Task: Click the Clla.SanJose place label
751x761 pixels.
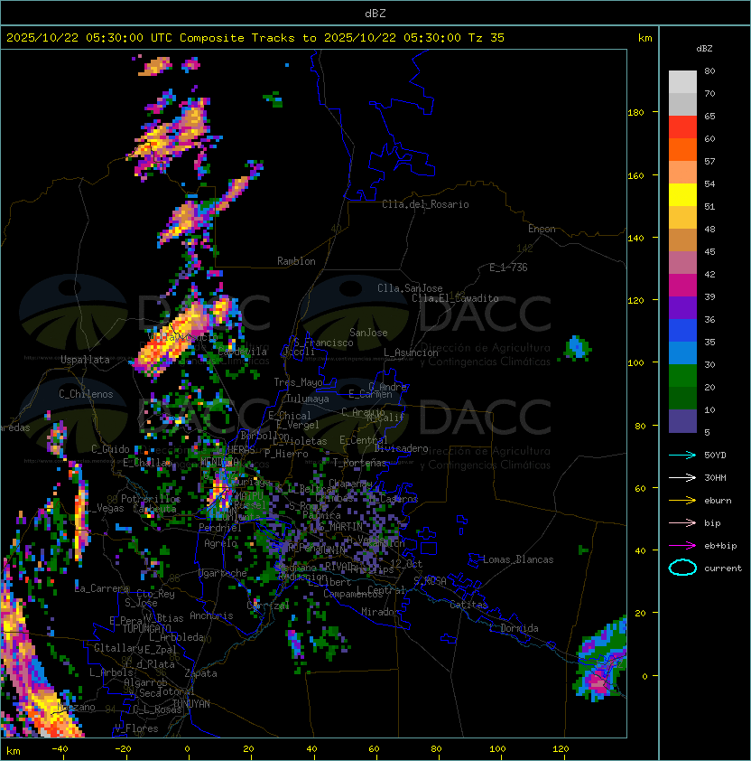Action: click(x=410, y=288)
